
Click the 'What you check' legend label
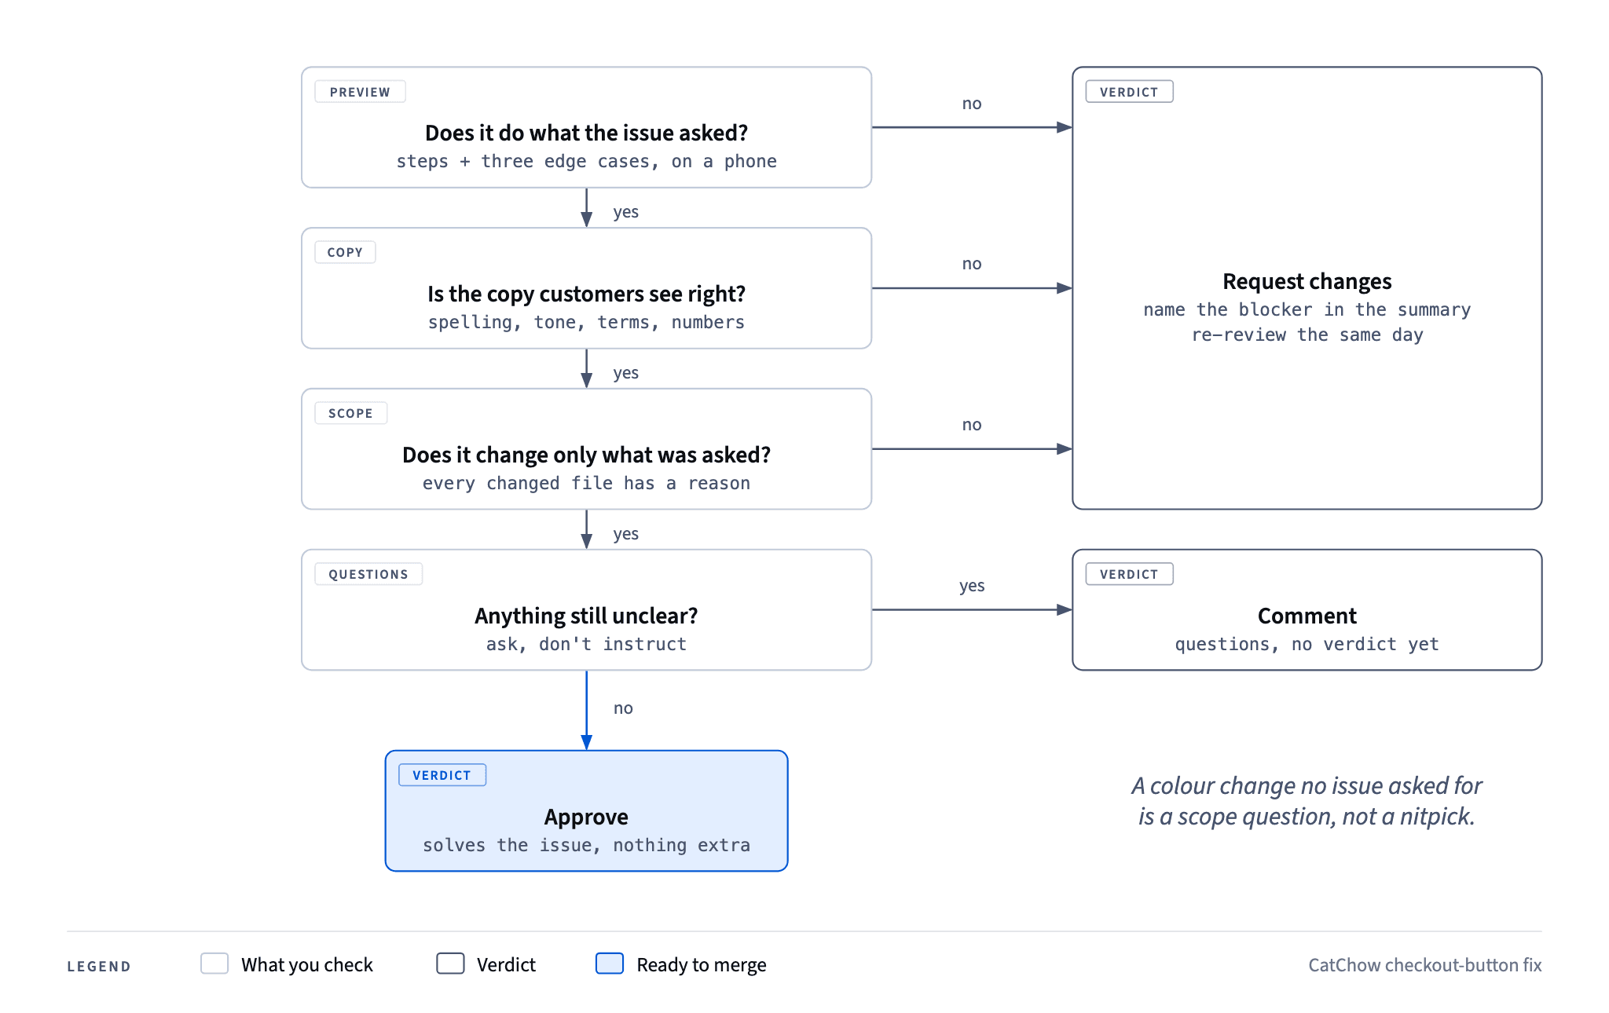[307, 965]
